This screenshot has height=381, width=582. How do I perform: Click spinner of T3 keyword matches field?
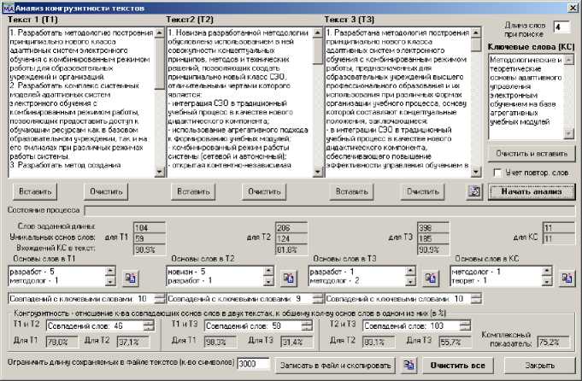tap(476, 299)
